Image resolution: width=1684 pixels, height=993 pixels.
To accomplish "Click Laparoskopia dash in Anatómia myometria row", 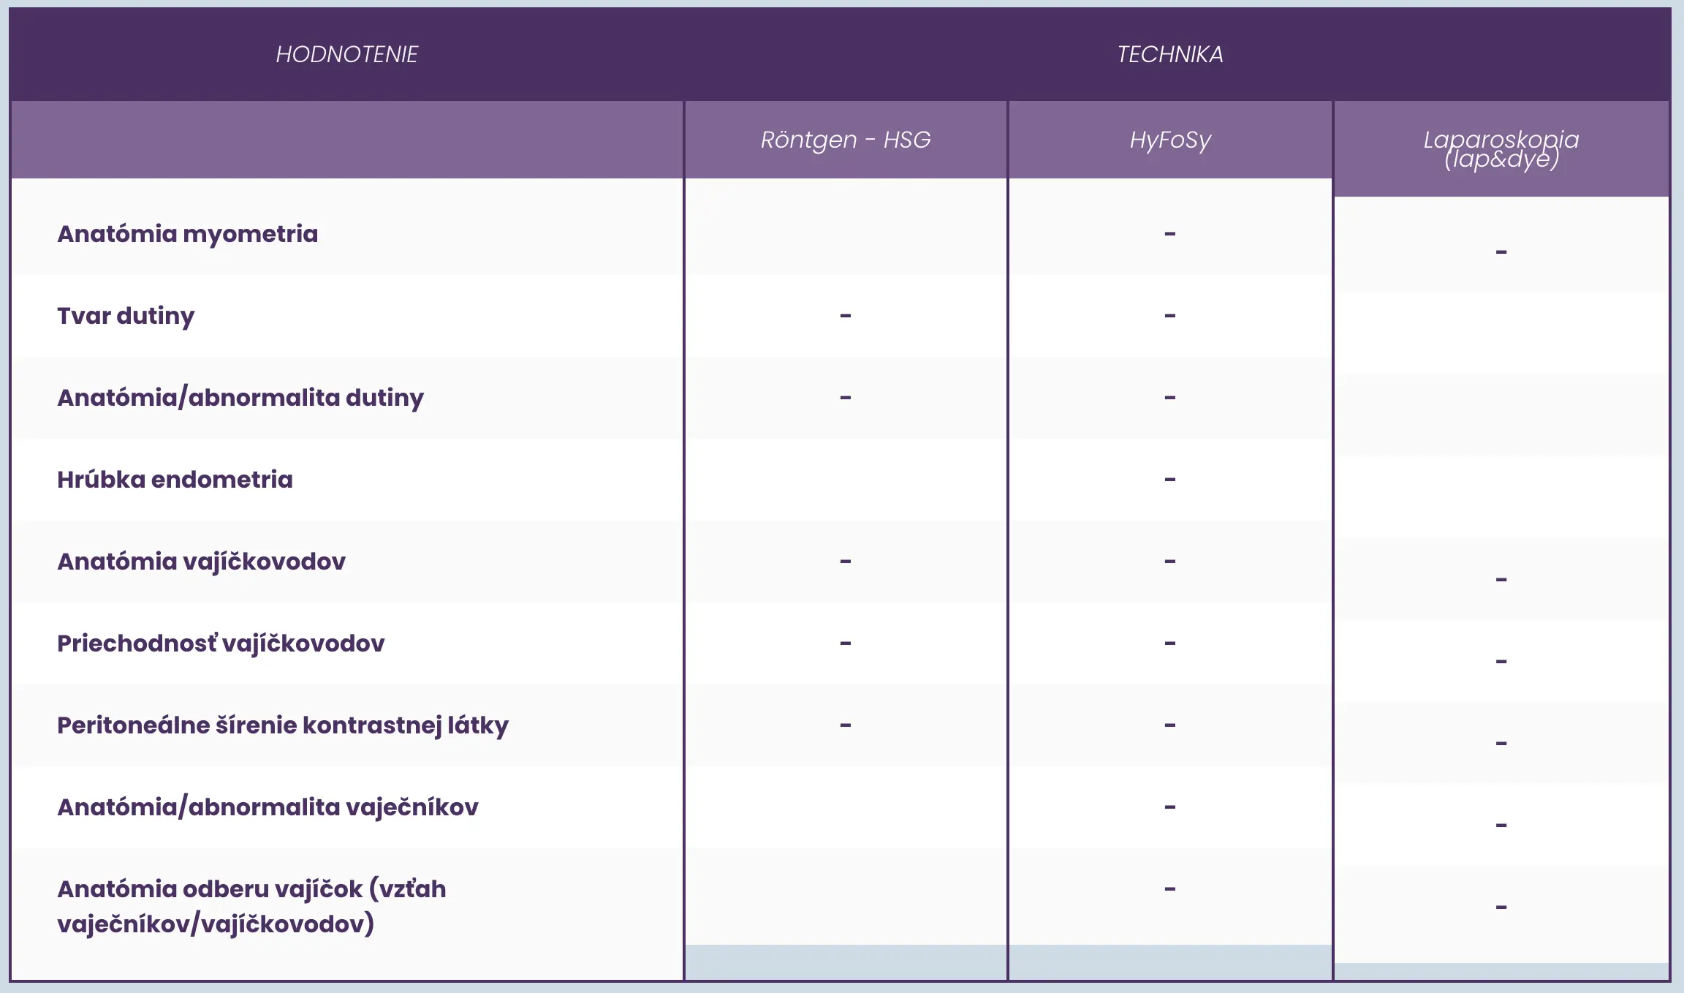I will click(1501, 252).
